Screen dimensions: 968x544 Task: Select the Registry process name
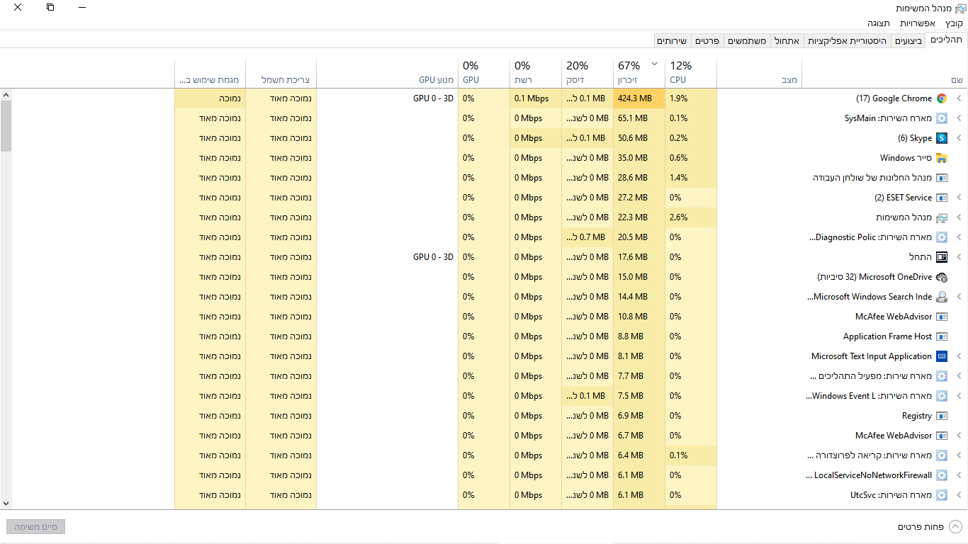(917, 416)
